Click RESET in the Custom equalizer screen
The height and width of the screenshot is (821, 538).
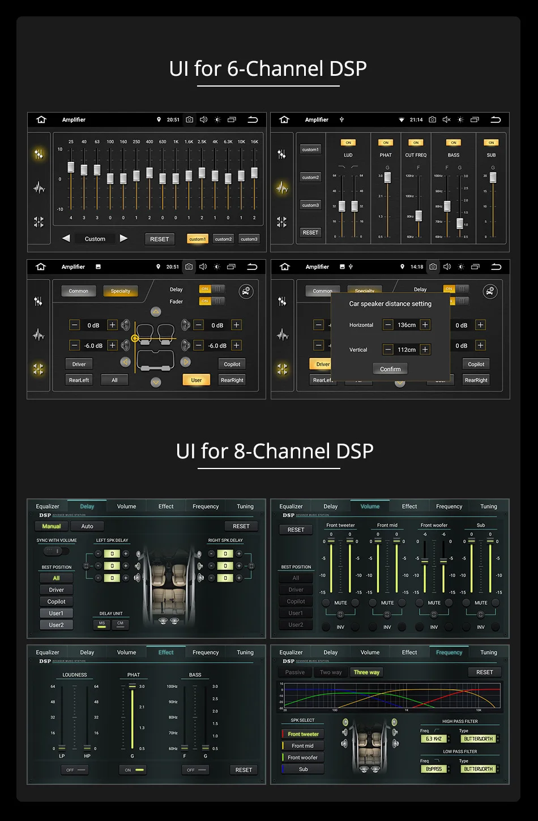(x=160, y=239)
